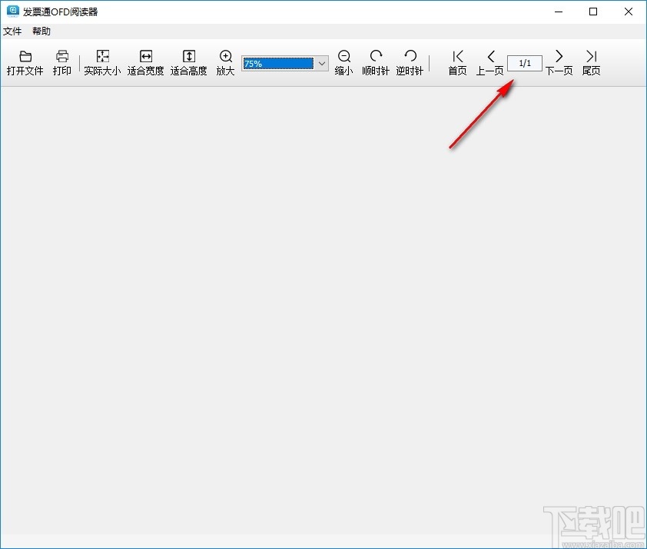Screen dimensions: 647x549
Task: Zoom in with the 放大 magnifier
Action: 225,63
